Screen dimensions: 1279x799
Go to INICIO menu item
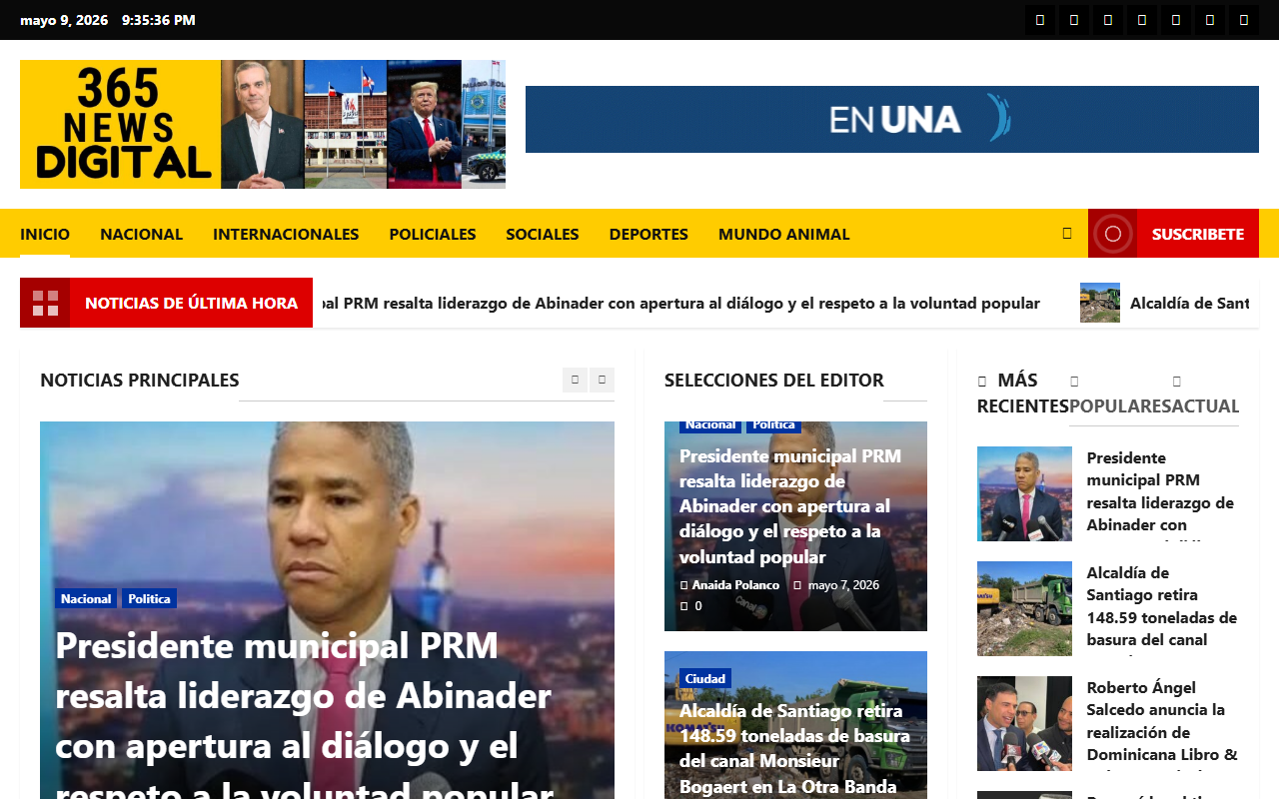tap(45, 234)
